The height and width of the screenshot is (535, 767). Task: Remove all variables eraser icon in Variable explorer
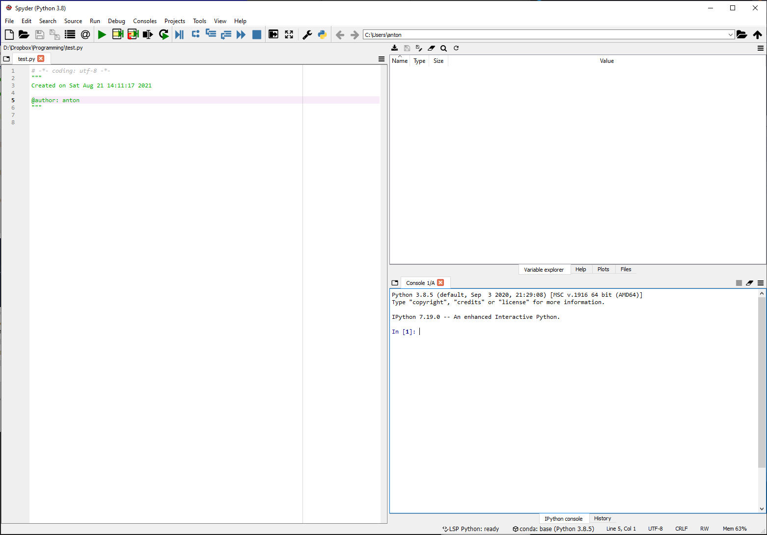coord(431,48)
